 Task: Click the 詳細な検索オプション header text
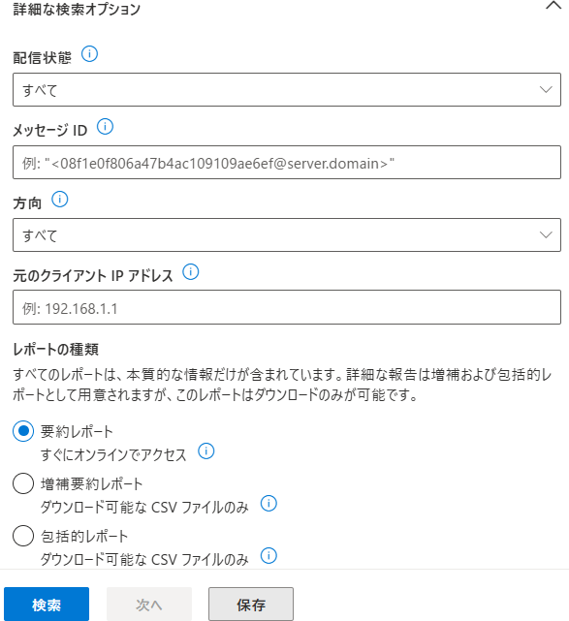(x=77, y=9)
